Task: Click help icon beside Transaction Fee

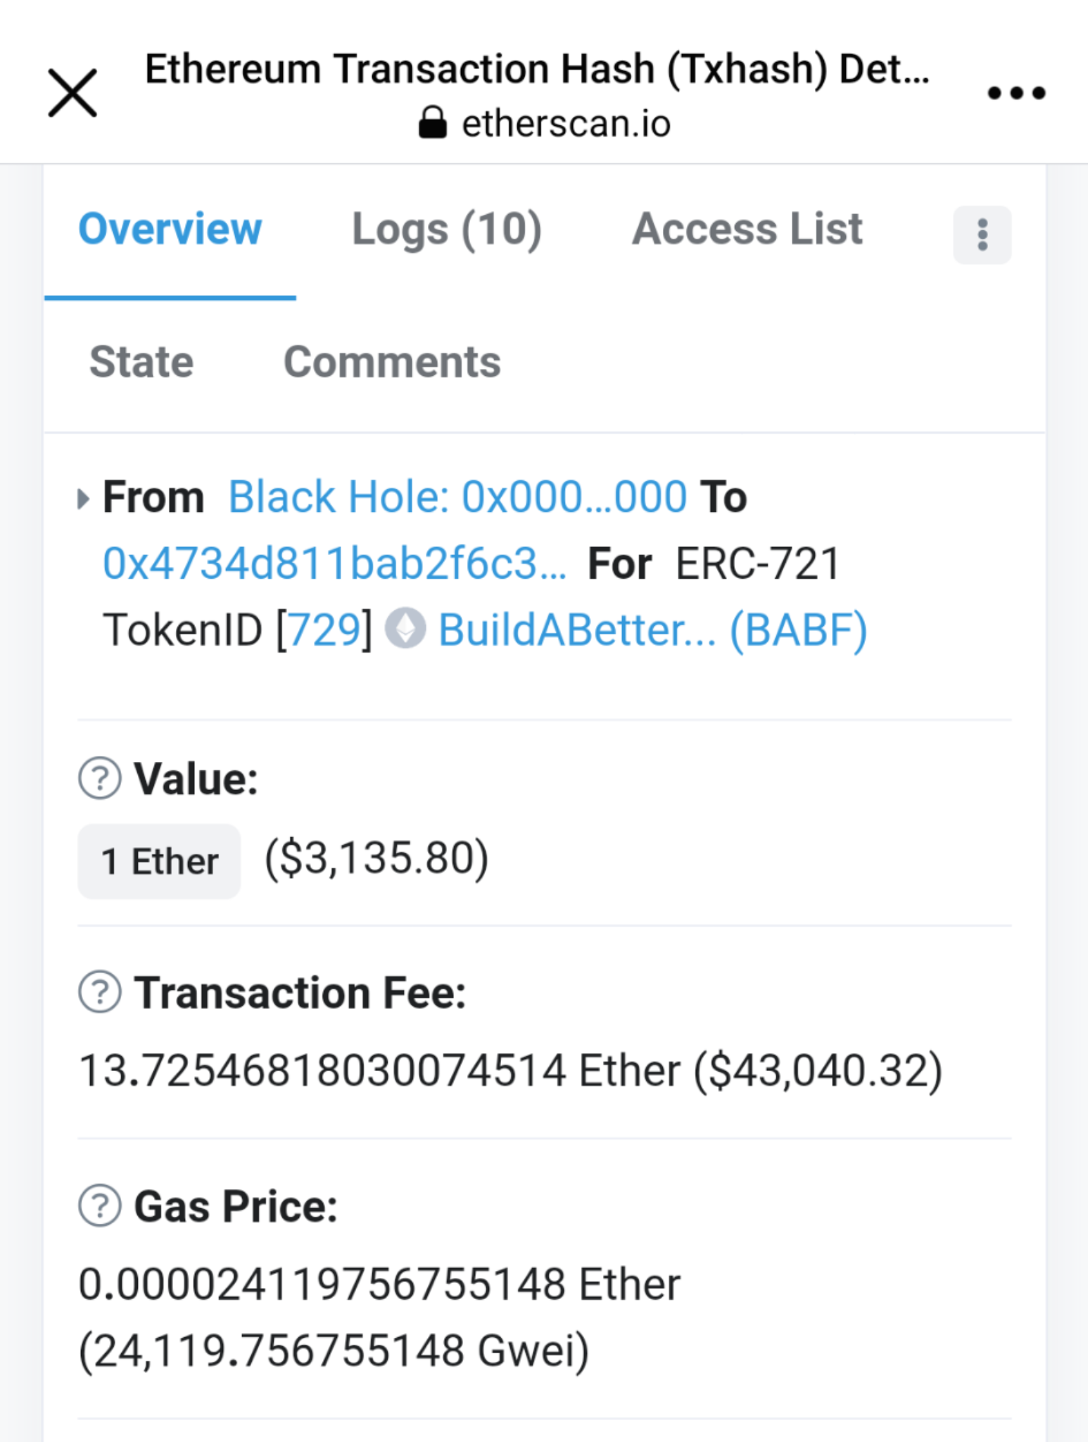Action: (100, 991)
